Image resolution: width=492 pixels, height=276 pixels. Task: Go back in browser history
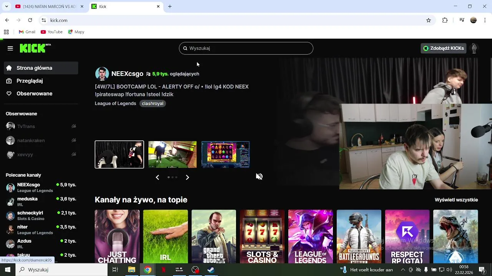coord(7,20)
